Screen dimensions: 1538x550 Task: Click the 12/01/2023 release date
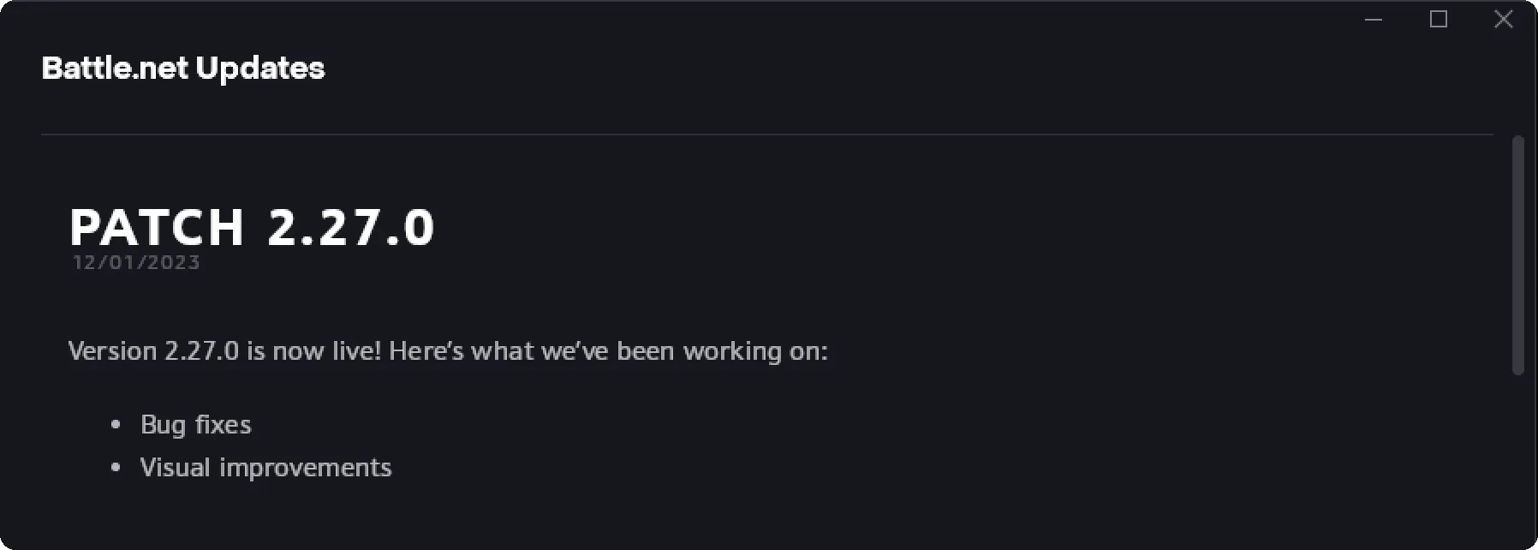[136, 263]
